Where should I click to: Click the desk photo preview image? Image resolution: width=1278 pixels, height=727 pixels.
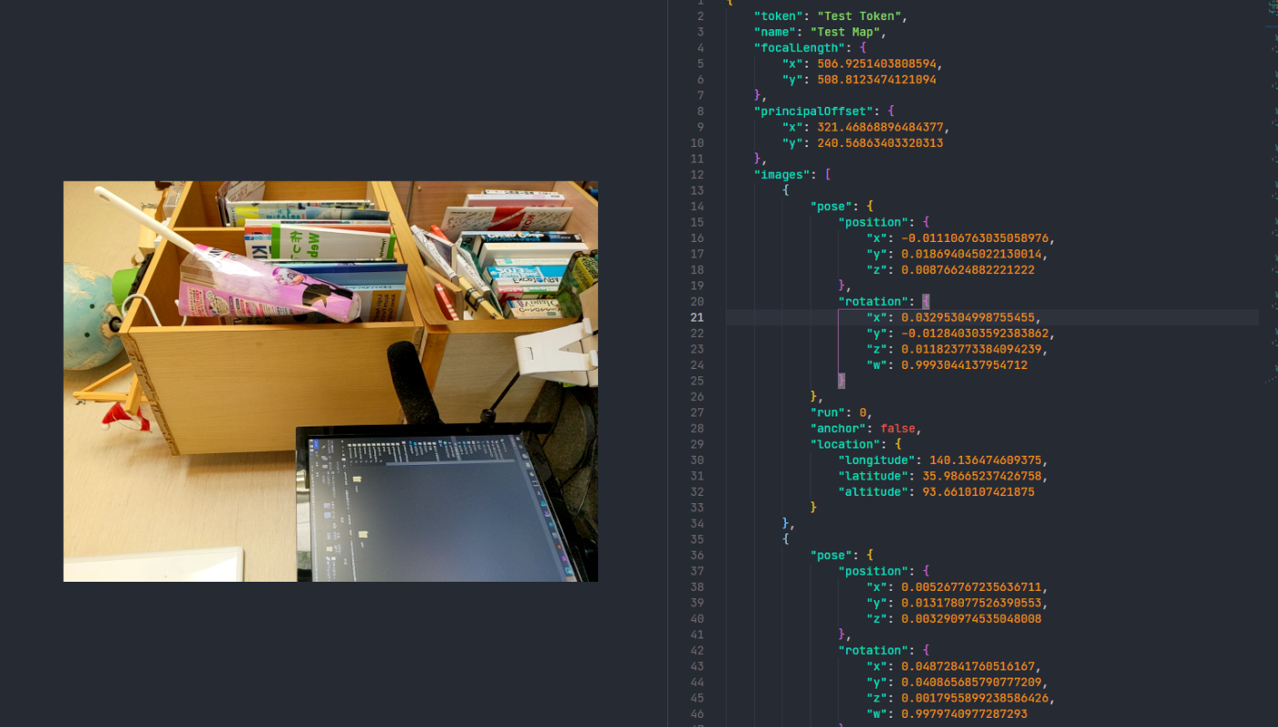click(330, 381)
